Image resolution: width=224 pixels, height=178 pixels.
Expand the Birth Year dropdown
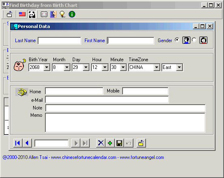tap(47, 67)
